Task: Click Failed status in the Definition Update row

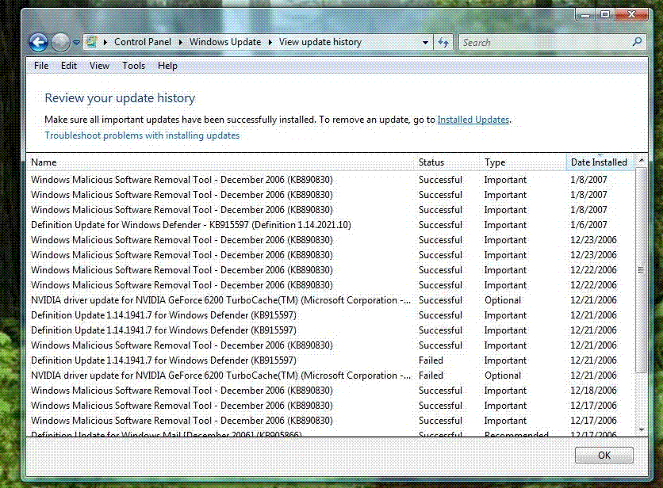Action: [x=431, y=360]
